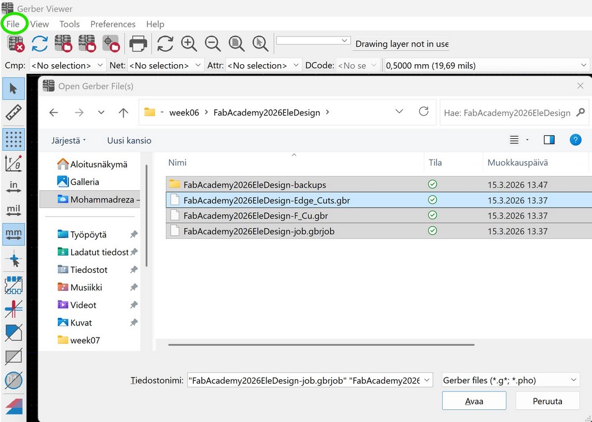Image resolution: width=592 pixels, height=422 pixels.
Task: Open the Tools menu
Action: pos(69,24)
